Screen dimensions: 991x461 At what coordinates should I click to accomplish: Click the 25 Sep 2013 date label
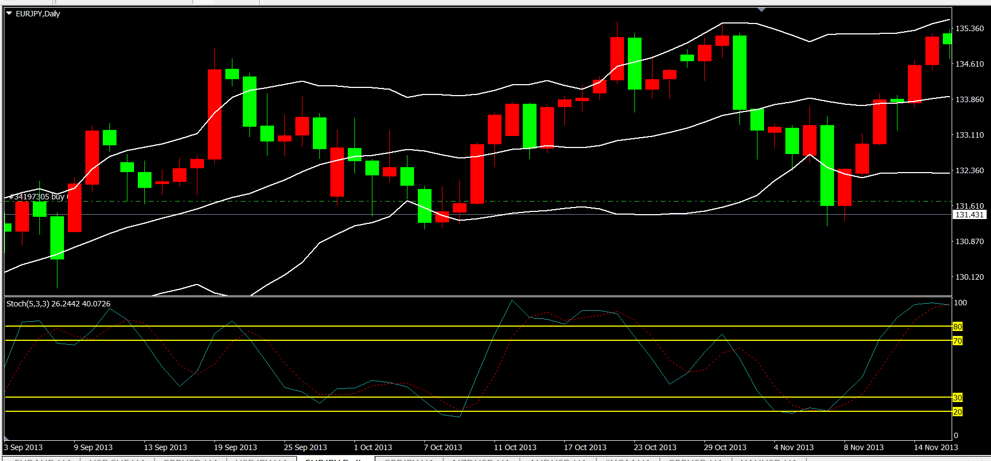(306, 447)
